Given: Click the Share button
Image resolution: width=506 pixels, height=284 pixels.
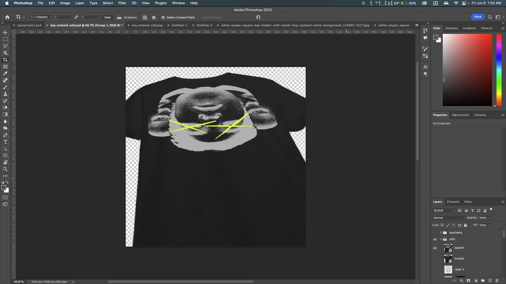Looking at the screenshot, I should (477, 17).
